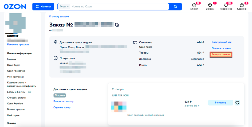The width and height of the screenshot is (252, 127).
Task: Click the location pin delivery icon
Action: coord(56,42)
